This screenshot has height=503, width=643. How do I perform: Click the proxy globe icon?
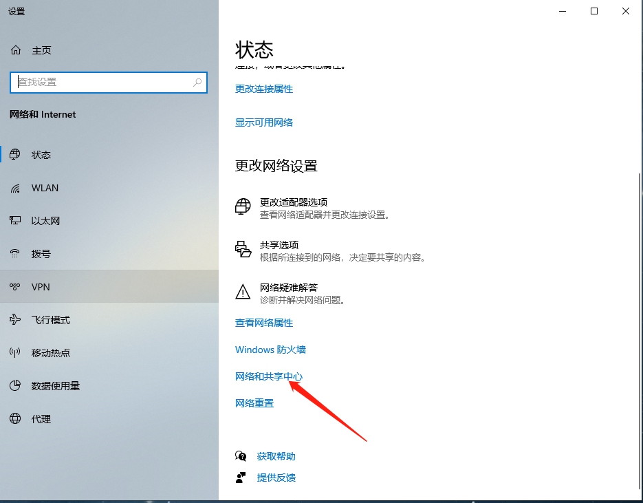click(15, 418)
